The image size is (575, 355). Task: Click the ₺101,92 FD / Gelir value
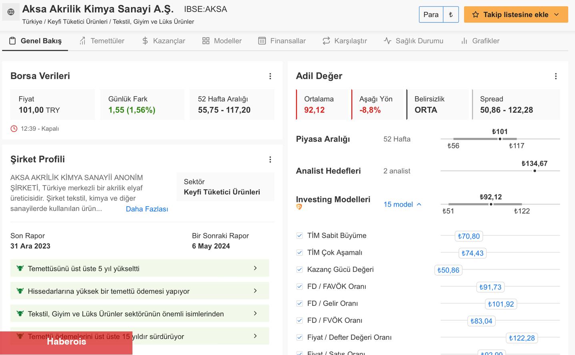(x=501, y=304)
